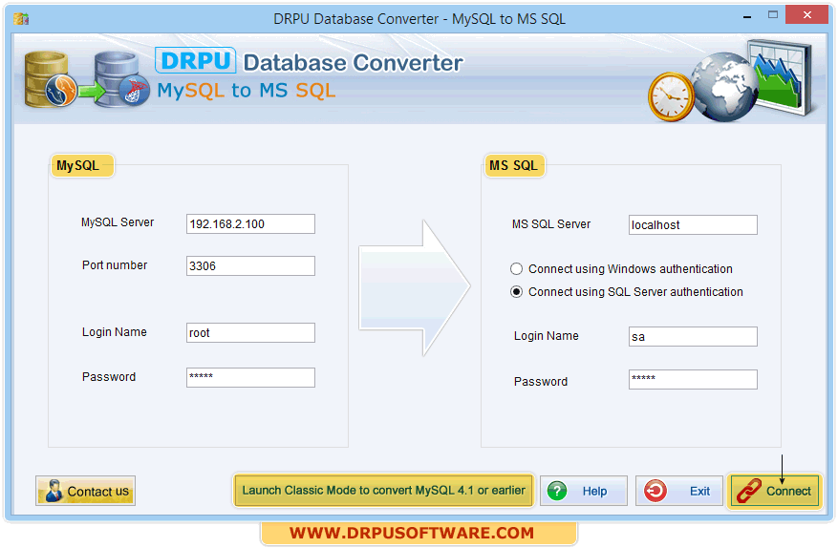Click into the Port number field
This screenshot has width=838, height=548.
tap(250, 266)
